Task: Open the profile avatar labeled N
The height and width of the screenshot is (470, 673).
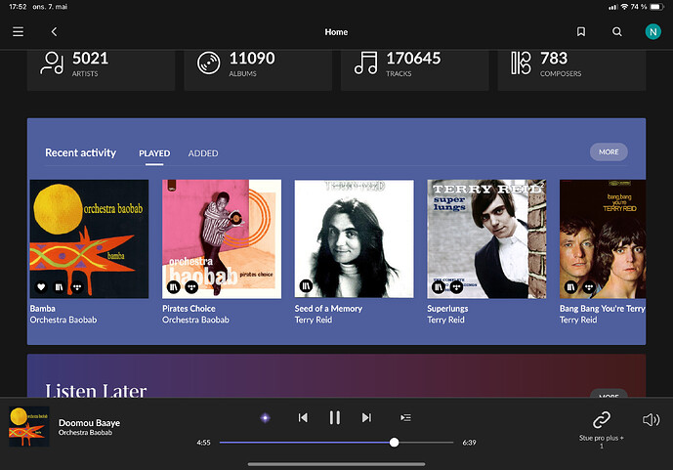Action: coord(652,32)
